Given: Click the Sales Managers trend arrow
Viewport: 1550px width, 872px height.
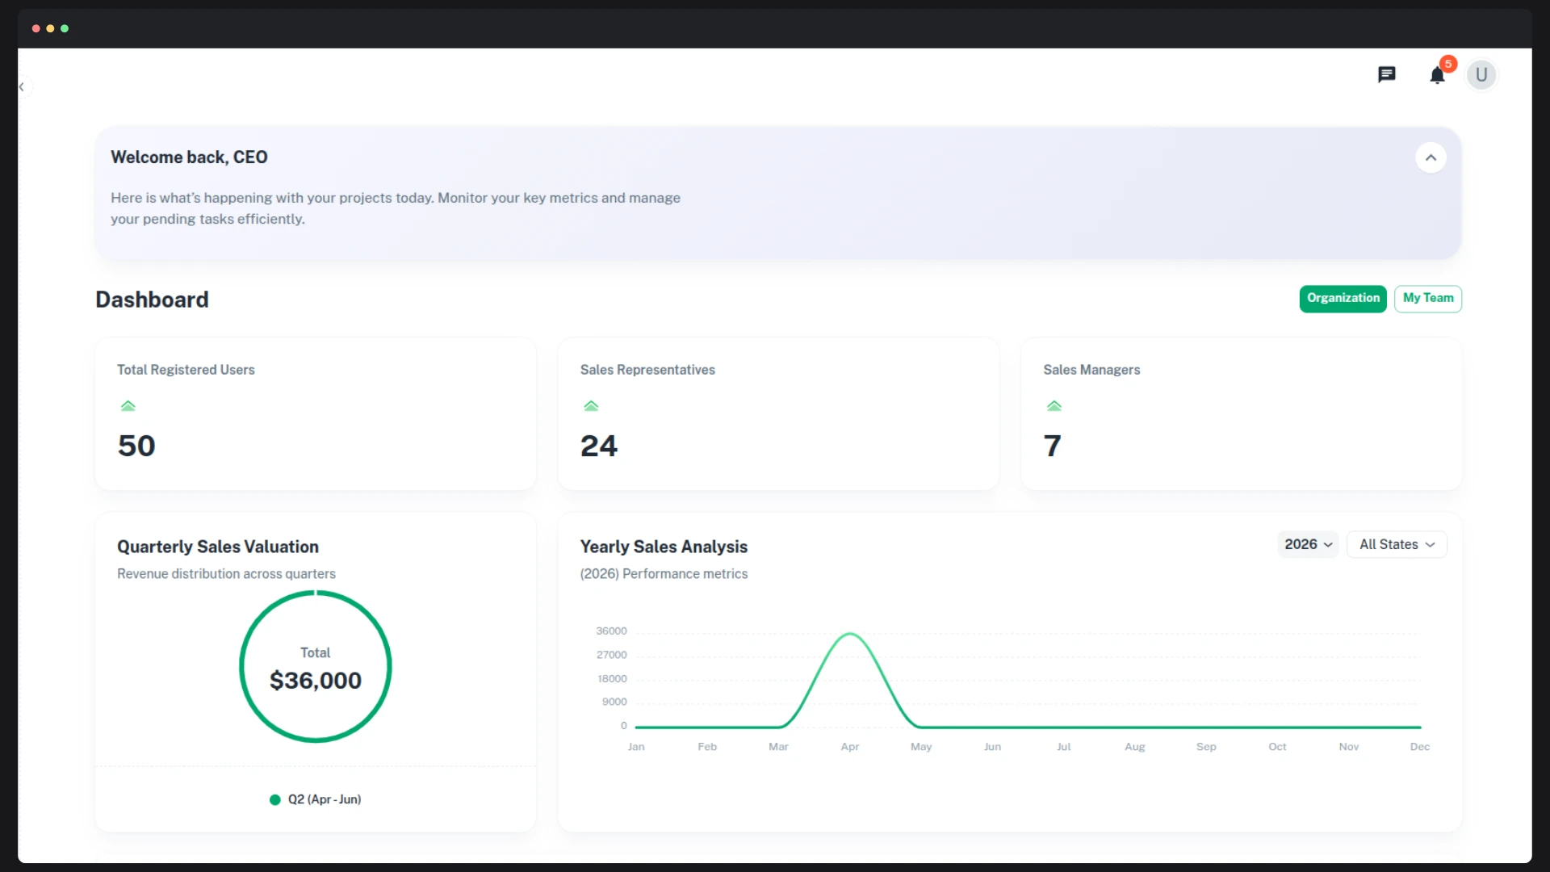Looking at the screenshot, I should click(x=1054, y=405).
